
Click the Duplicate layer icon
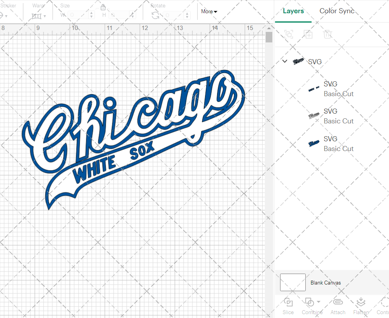[308, 34]
